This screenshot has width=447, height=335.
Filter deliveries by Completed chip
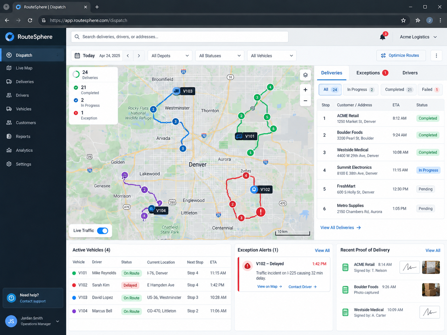point(399,90)
